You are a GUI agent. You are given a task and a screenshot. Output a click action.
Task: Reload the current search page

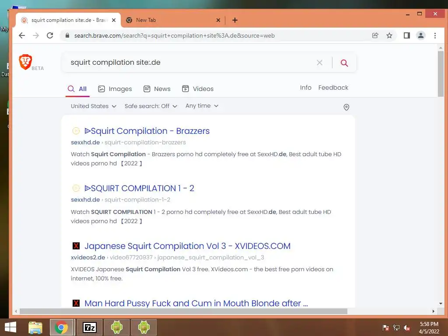[50, 35]
